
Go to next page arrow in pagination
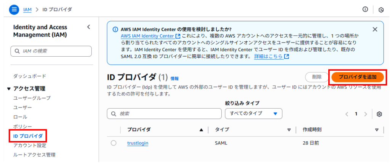click(x=366, y=114)
